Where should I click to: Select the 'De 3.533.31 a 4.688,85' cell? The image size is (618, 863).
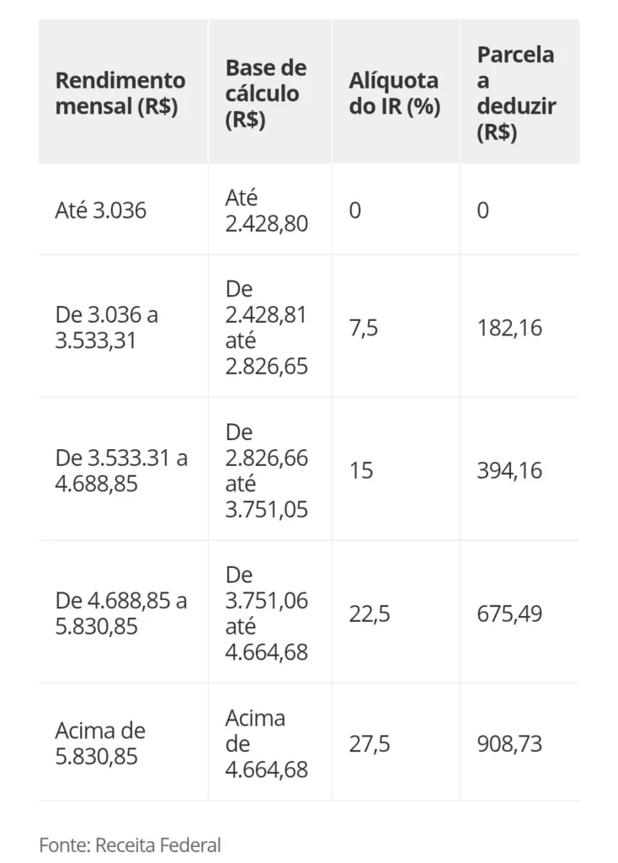pos(121,470)
